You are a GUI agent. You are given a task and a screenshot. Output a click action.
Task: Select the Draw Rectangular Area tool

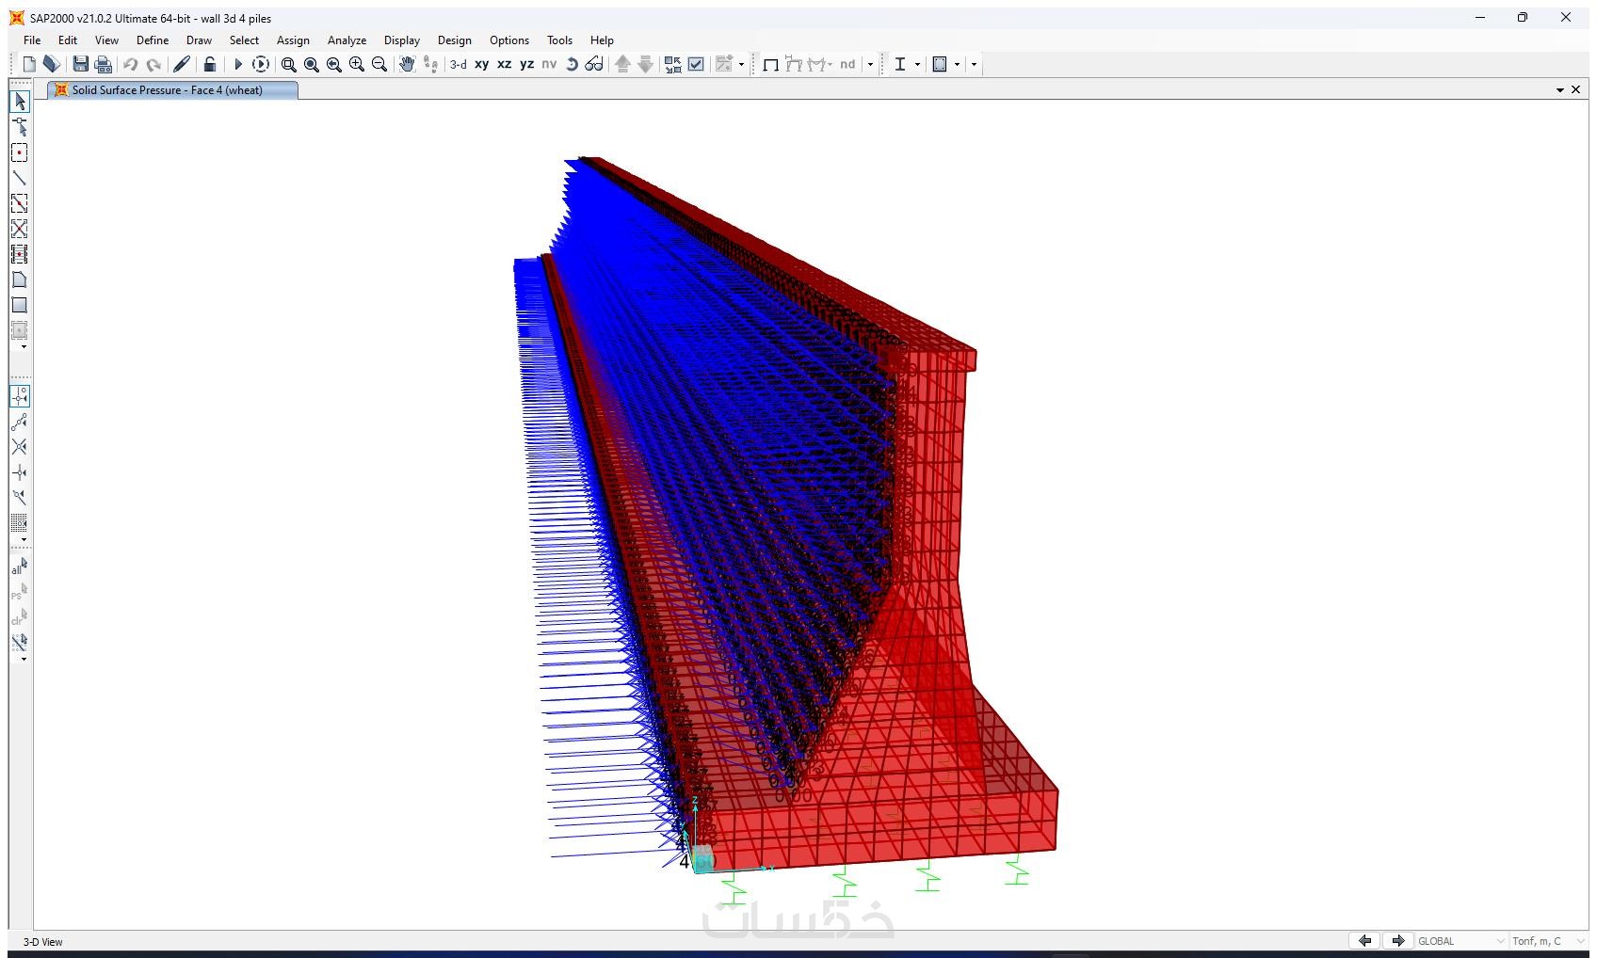point(20,305)
